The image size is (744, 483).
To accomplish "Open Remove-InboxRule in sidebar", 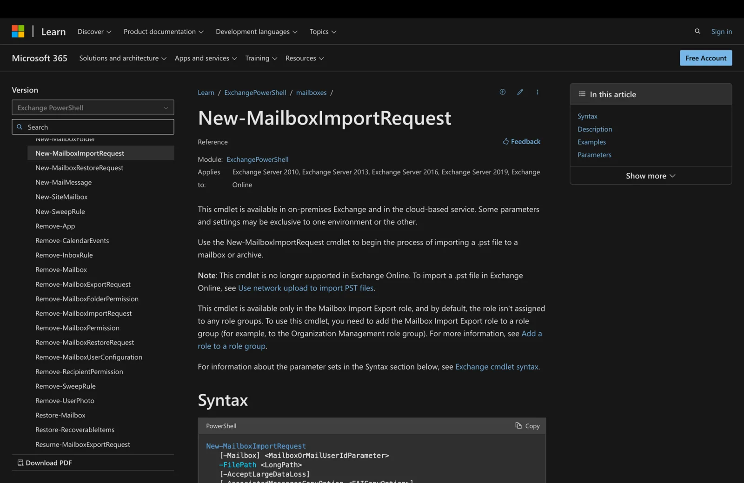I will pos(64,255).
